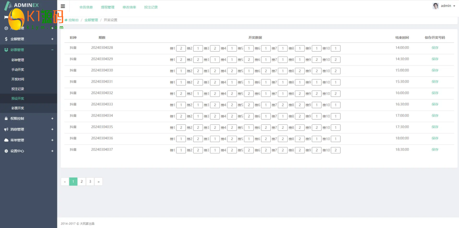This screenshot has width=459, height=228.
Task: Focus the 榜7 field for period 20240304035
Action: 283,128
